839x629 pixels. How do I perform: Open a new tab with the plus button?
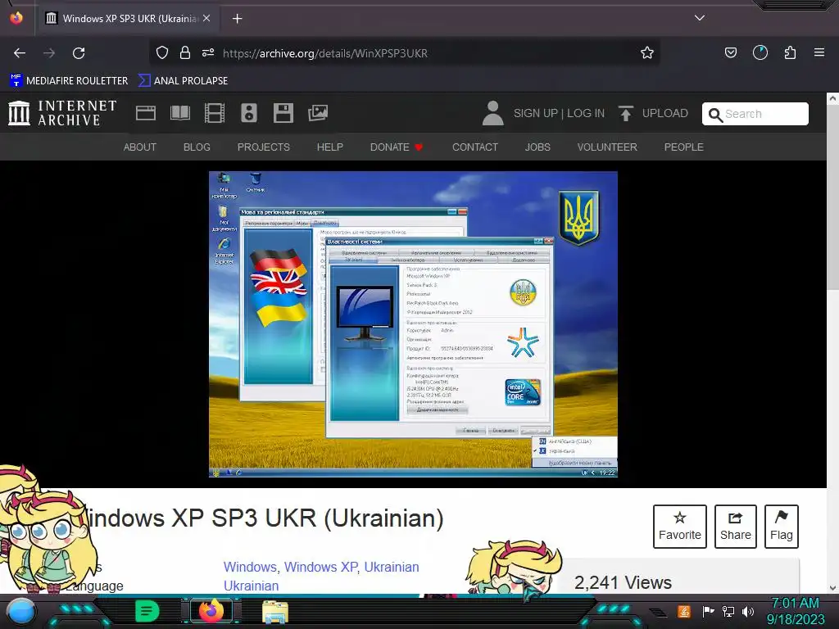pyautogui.click(x=237, y=19)
